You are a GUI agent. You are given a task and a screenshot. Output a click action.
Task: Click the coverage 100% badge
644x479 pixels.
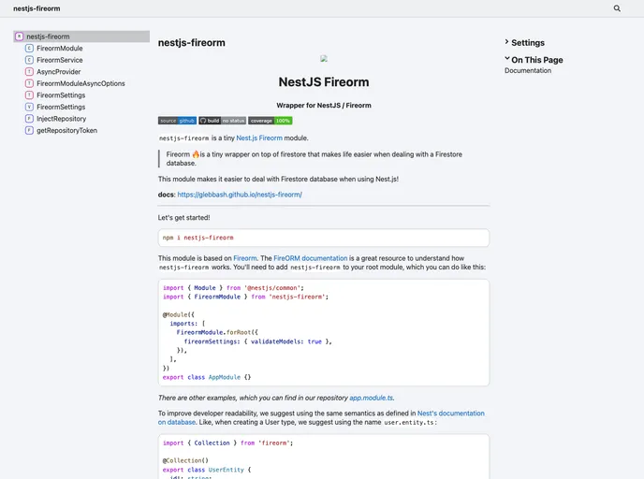click(271, 121)
